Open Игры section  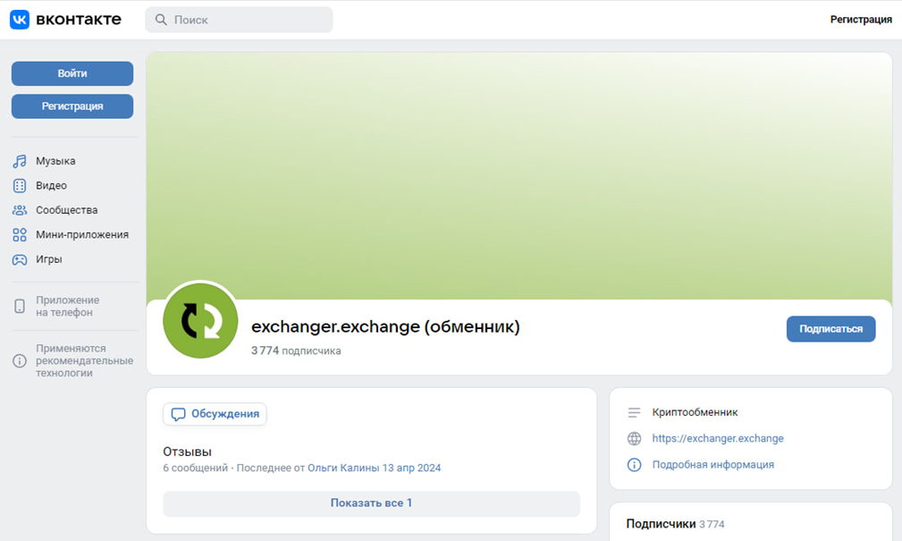point(49,259)
